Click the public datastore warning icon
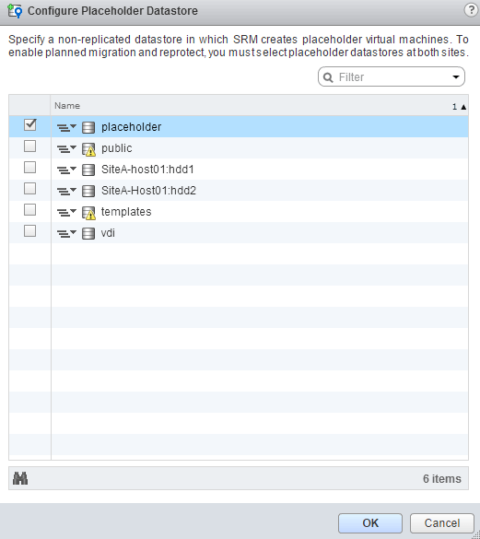Screen dimensions: 480x539 pos(88,149)
